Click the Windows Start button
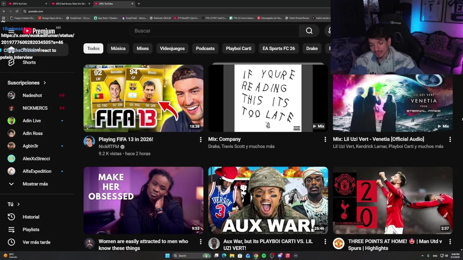The image size is (463, 260). (x=167, y=256)
